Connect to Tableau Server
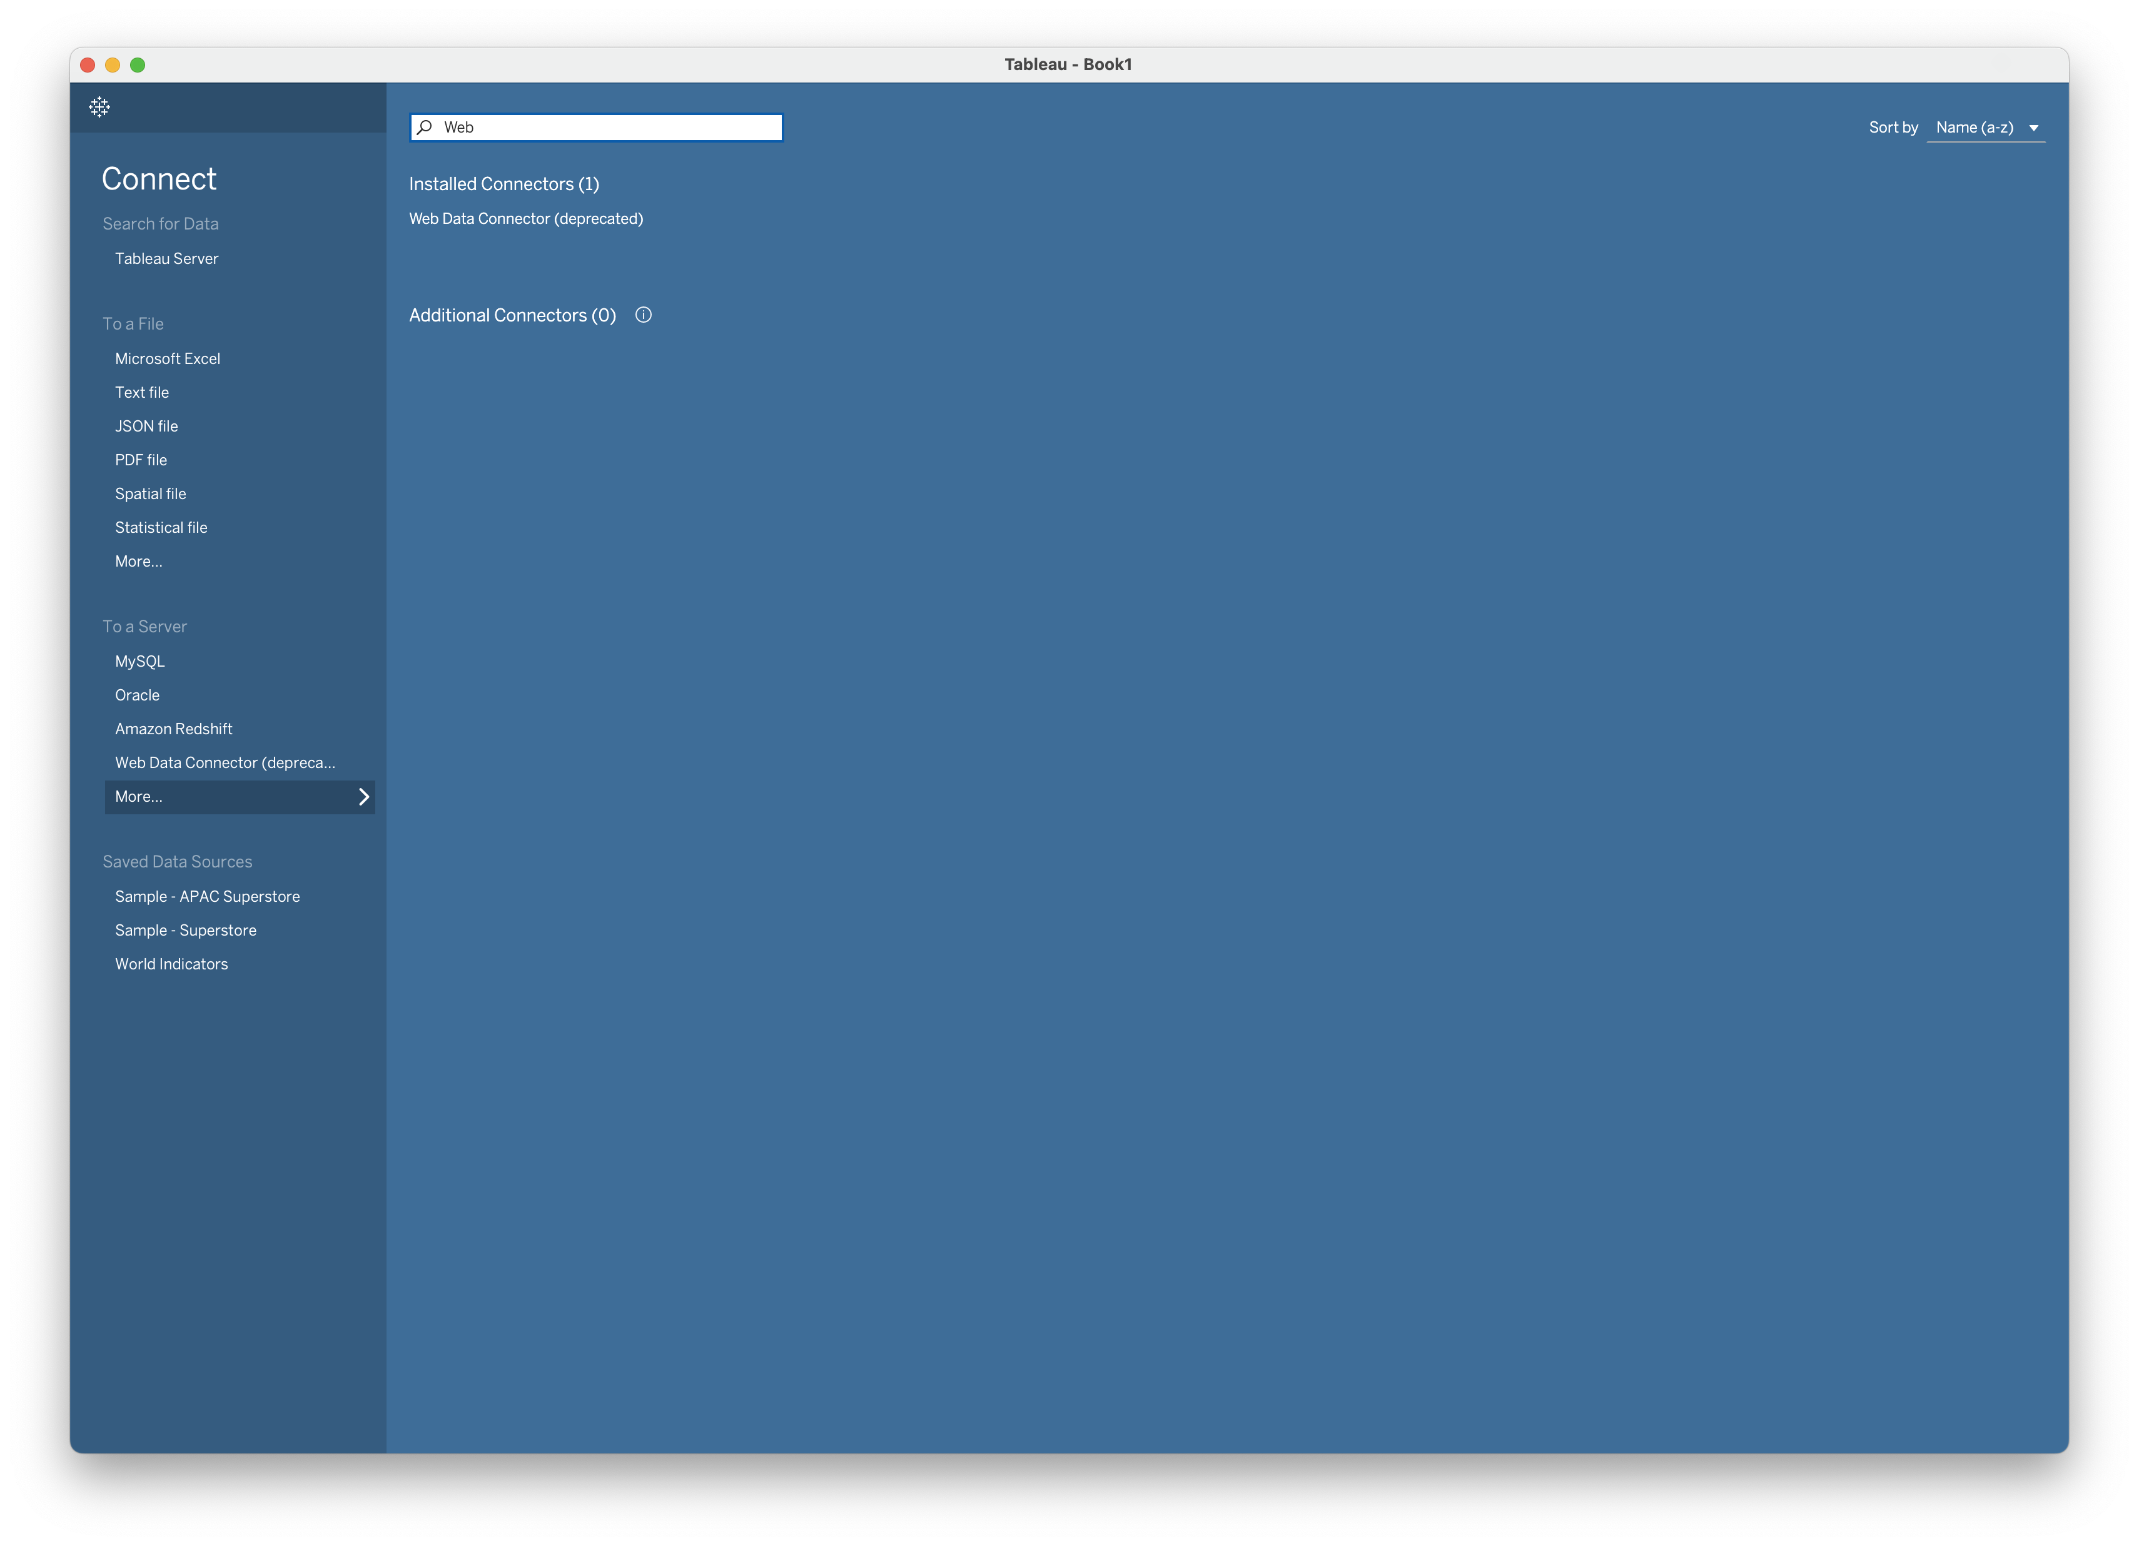Viewport: 2139px width, 1546px height. (x=166, y=258)
